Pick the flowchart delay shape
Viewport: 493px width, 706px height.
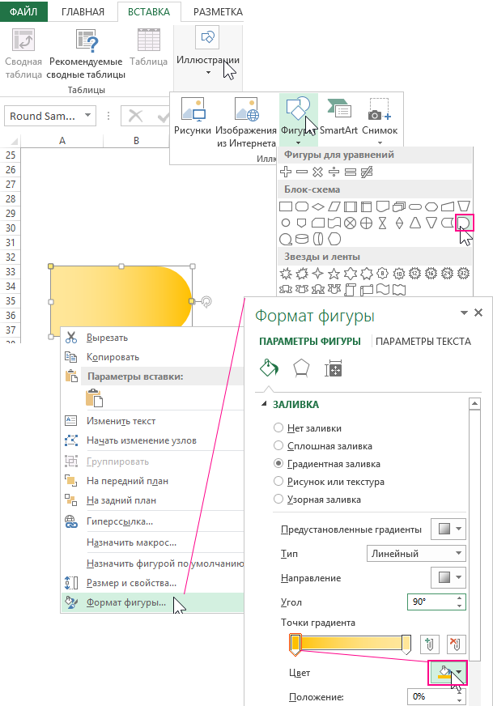(464, 223)
